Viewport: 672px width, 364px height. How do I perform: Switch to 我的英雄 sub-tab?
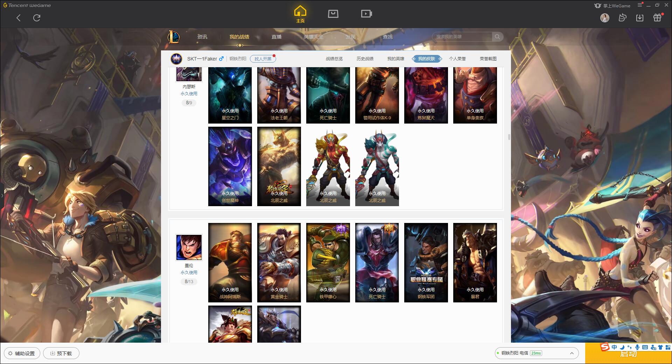tap(396, 59)
